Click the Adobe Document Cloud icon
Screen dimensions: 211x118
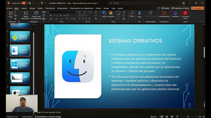tap(185, 13)
